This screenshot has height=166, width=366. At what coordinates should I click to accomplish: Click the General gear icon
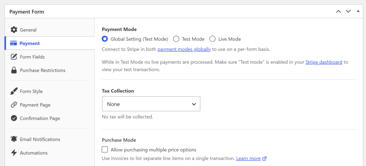click(x=14, y=30)
